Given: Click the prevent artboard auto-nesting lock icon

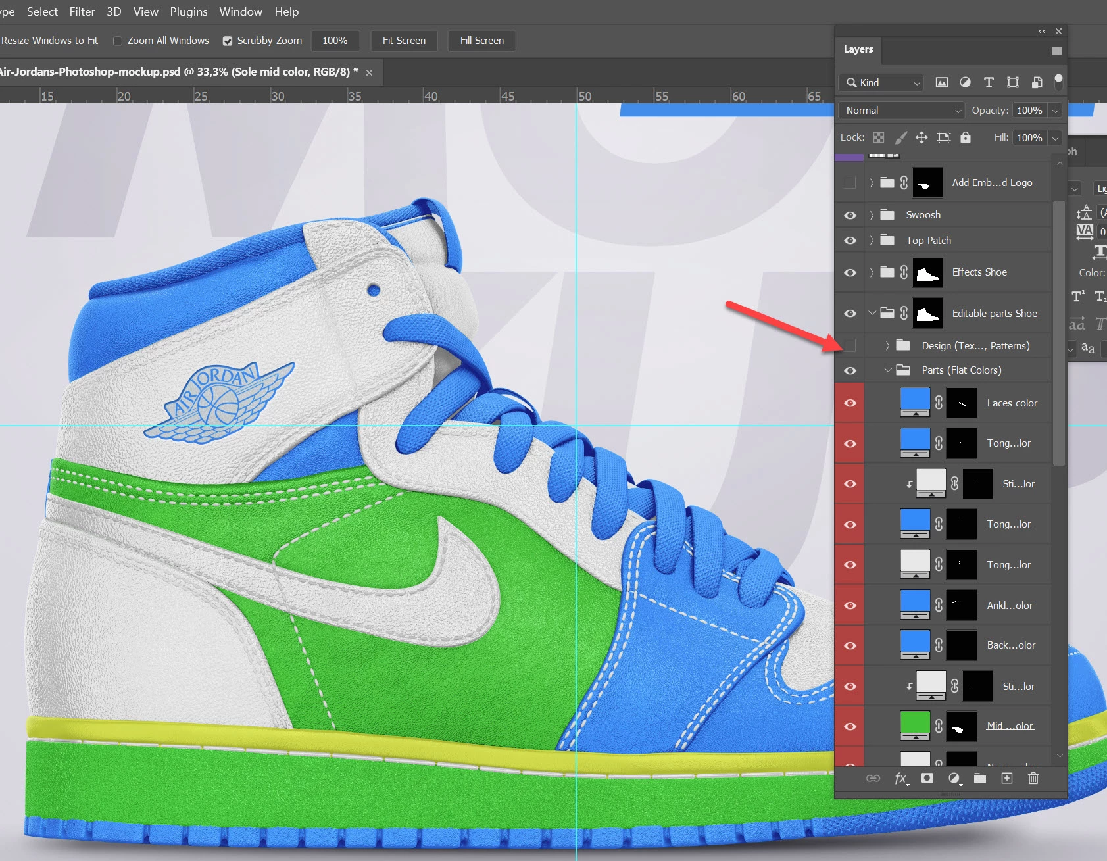Looking at the screenshot, I should point(944,137).
